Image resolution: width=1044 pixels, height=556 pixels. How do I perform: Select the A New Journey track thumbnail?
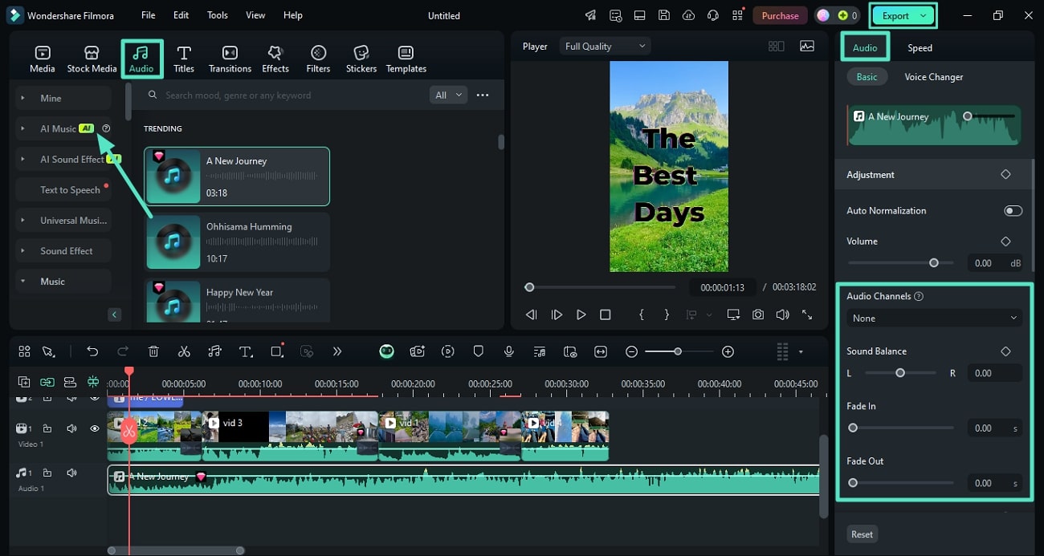[x=173, y=176]
